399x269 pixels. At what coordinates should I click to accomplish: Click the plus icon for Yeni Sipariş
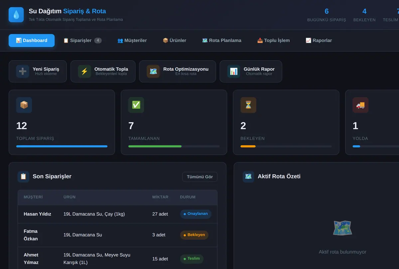(x=23, y=71)
